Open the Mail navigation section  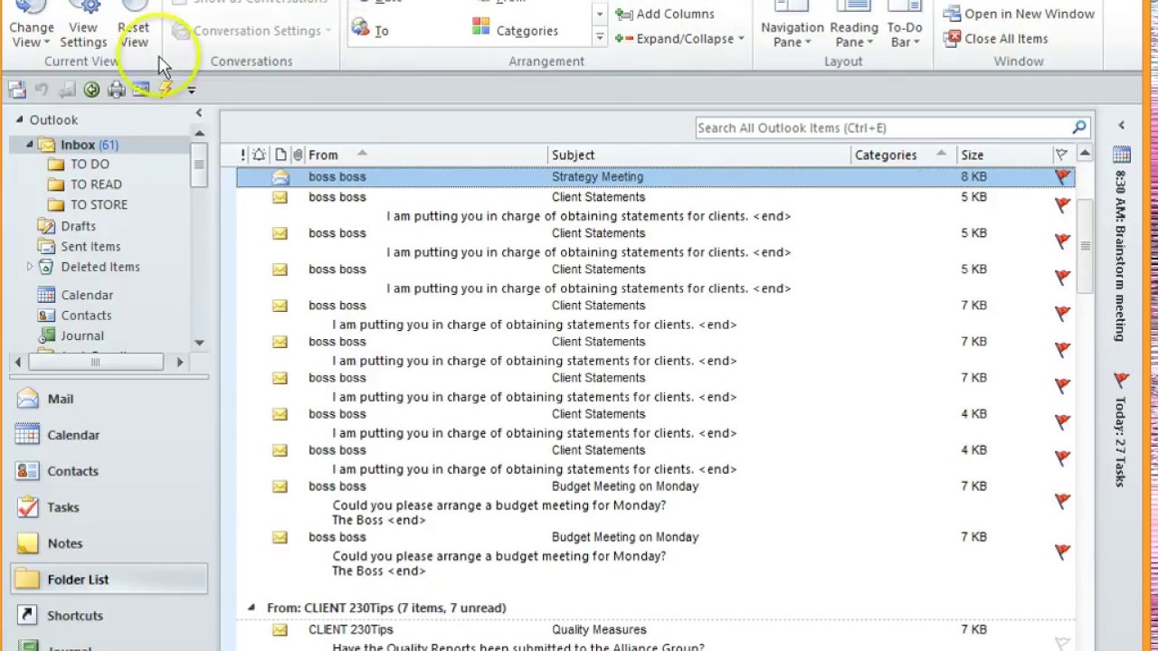(x=109, y=399)
